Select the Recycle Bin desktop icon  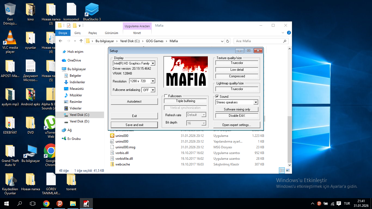10,14
